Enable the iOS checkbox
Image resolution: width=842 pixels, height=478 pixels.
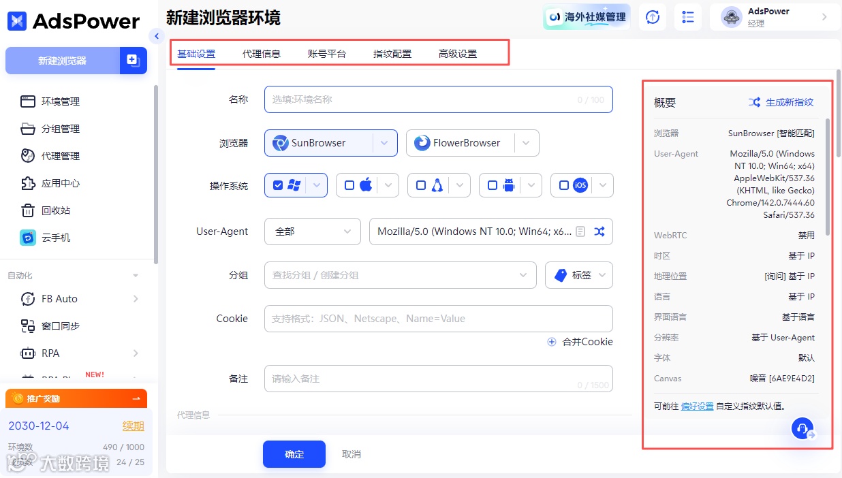click(x=564, y=185)
